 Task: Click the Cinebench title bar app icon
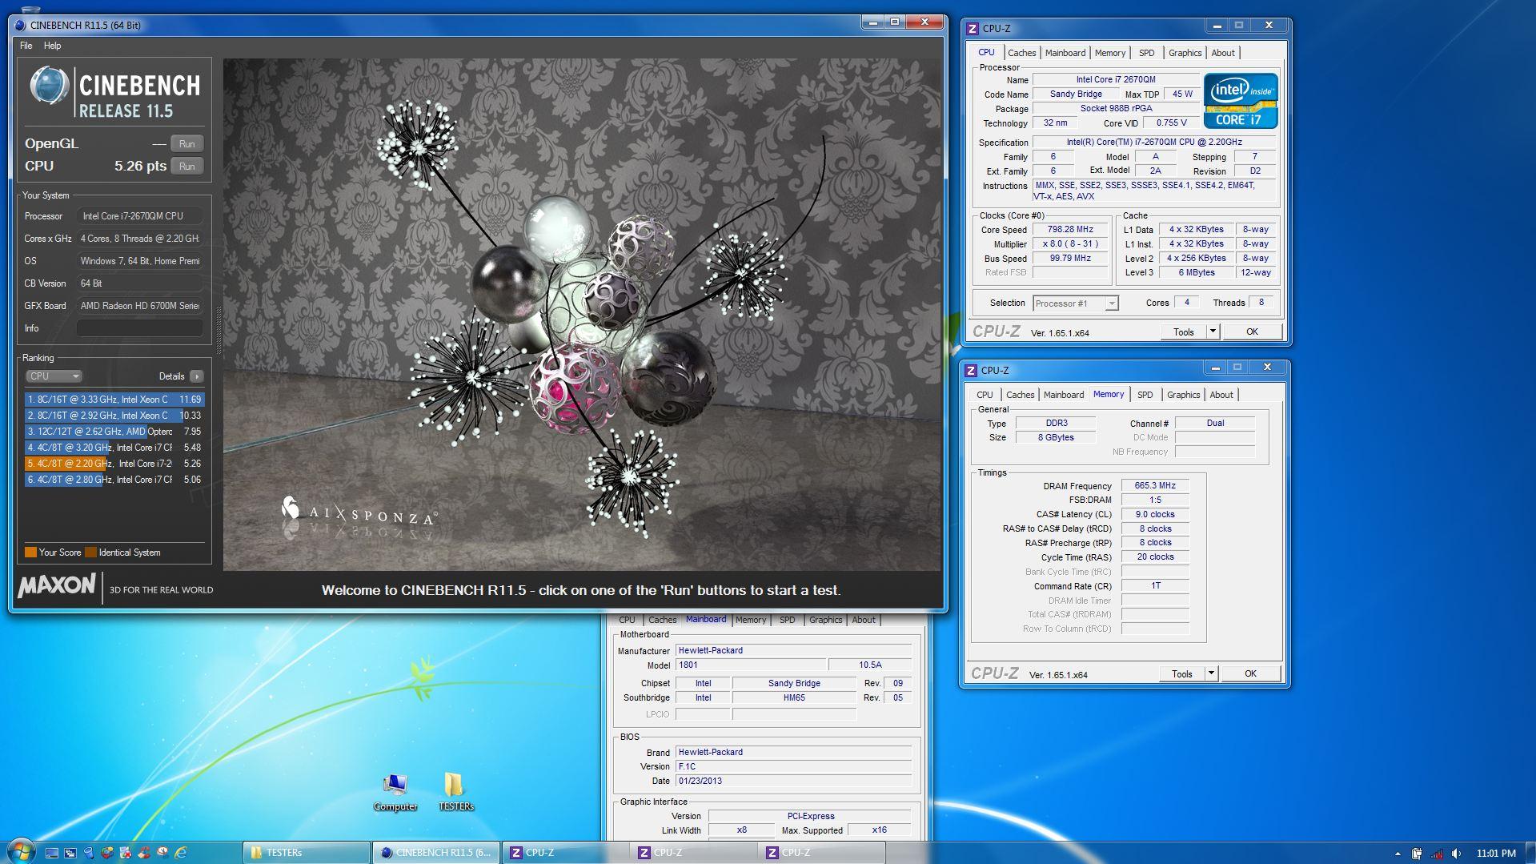[x=20, y=26]
